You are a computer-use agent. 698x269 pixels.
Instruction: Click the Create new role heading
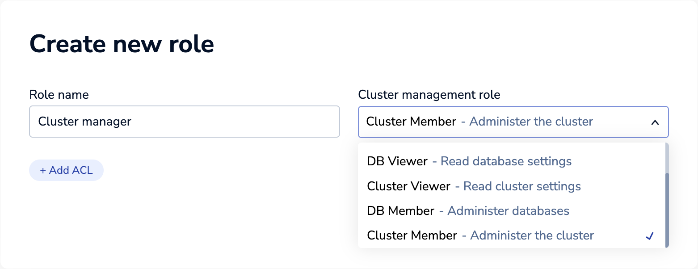point(122,43)
